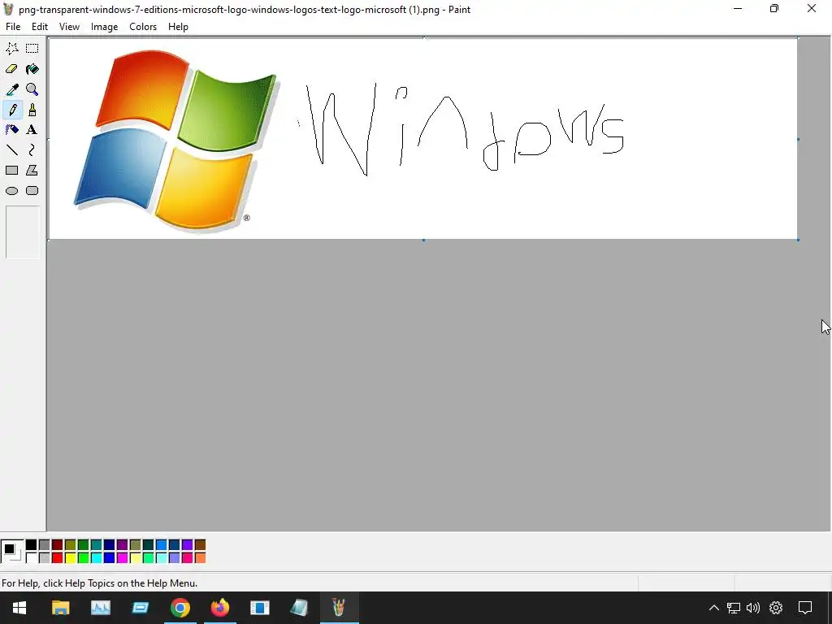Select the brown swatch ending the top row
This screenshot has width=832, height=624.
click(200, 545)
